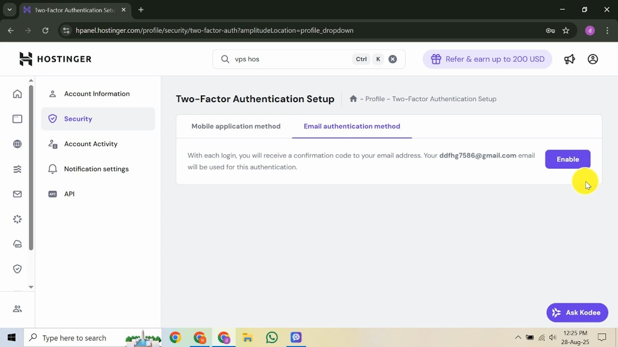Open the Home icon in left rail

[x=17, y=94]
